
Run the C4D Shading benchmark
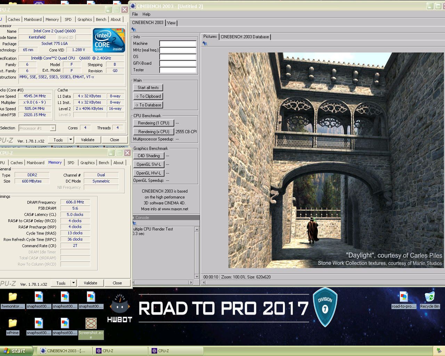click(x=149, y=156)
